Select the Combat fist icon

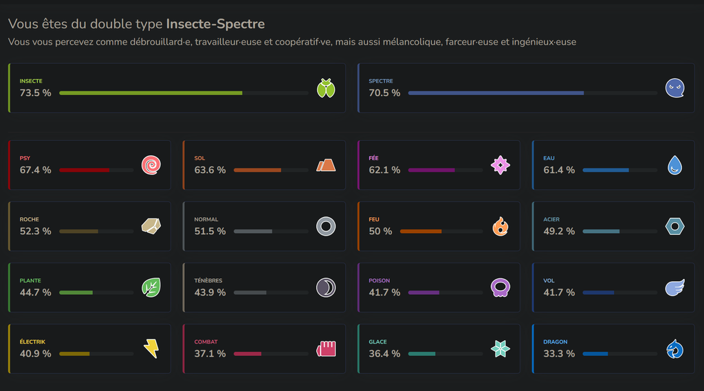click(x=326, y=349)
